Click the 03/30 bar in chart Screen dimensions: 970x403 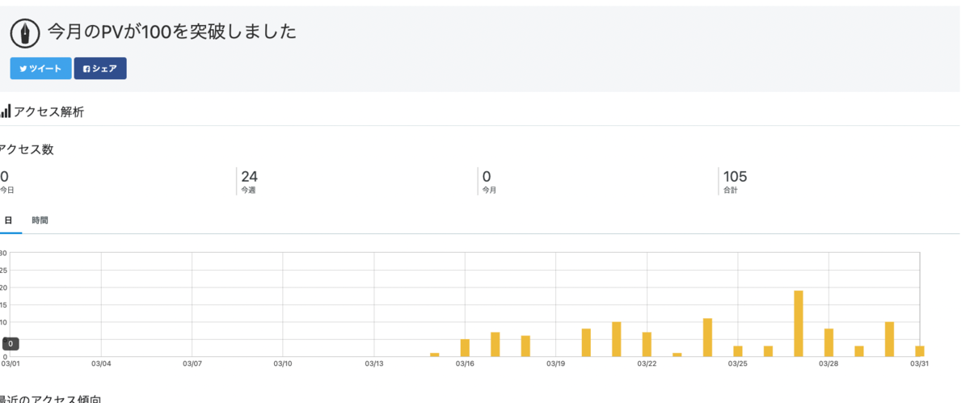click(x=889, y=339)
